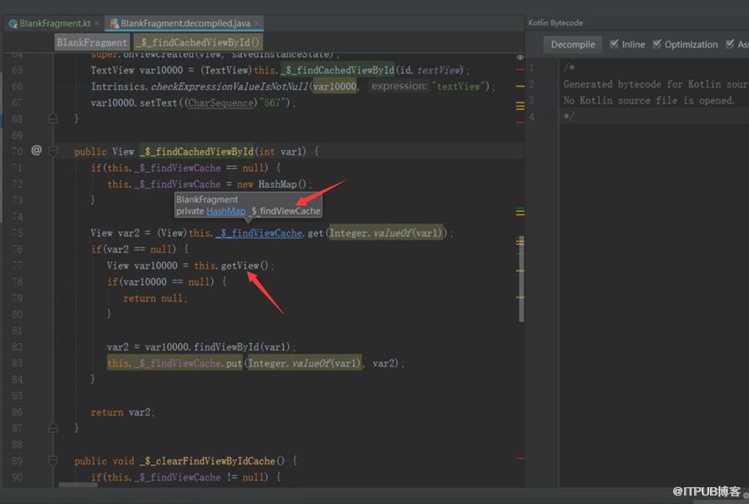This screenshot has width=749, height=504.
Task: Click 'public void _$_clearFindViewByIdCache()' declaration
Action: pos(179,461)
